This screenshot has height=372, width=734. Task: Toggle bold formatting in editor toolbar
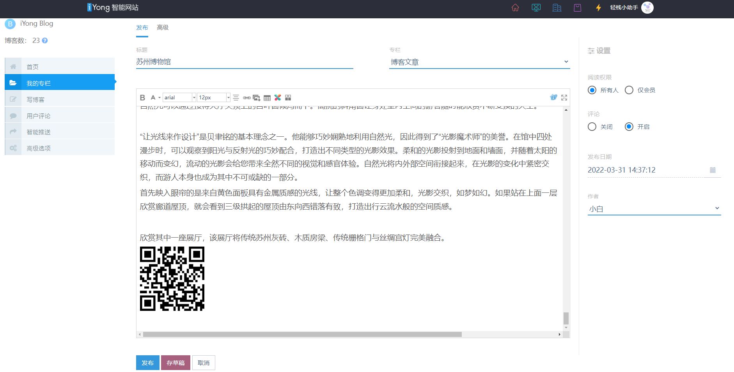[142, 97]
